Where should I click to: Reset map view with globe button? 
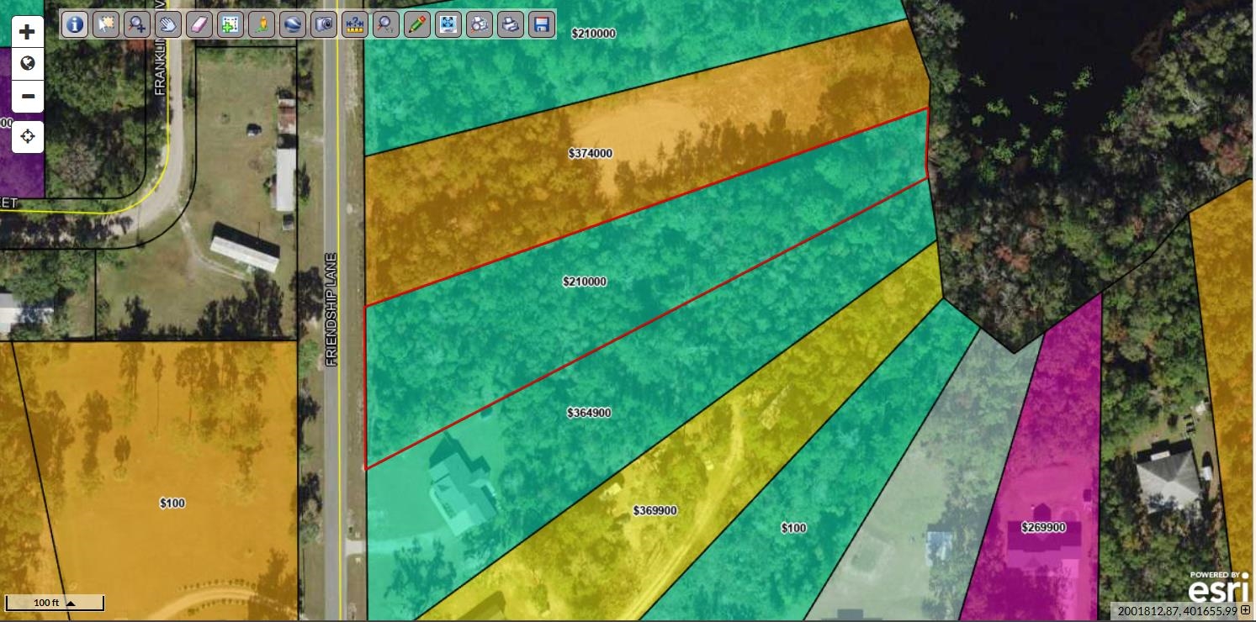(27, 64)
